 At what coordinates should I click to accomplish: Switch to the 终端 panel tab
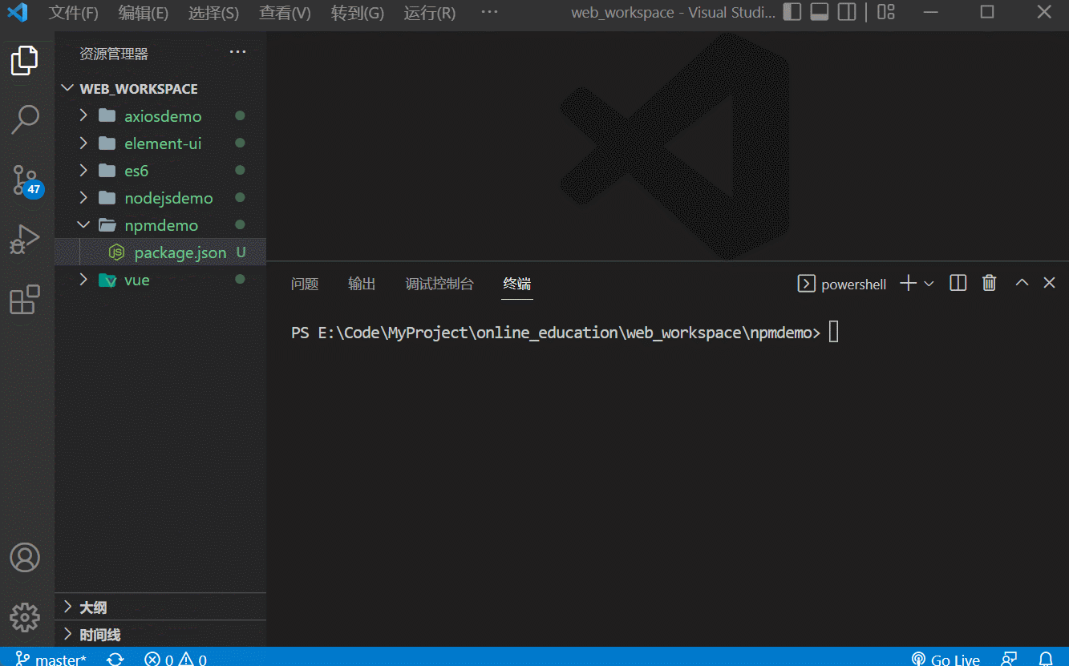pos(517,284)
